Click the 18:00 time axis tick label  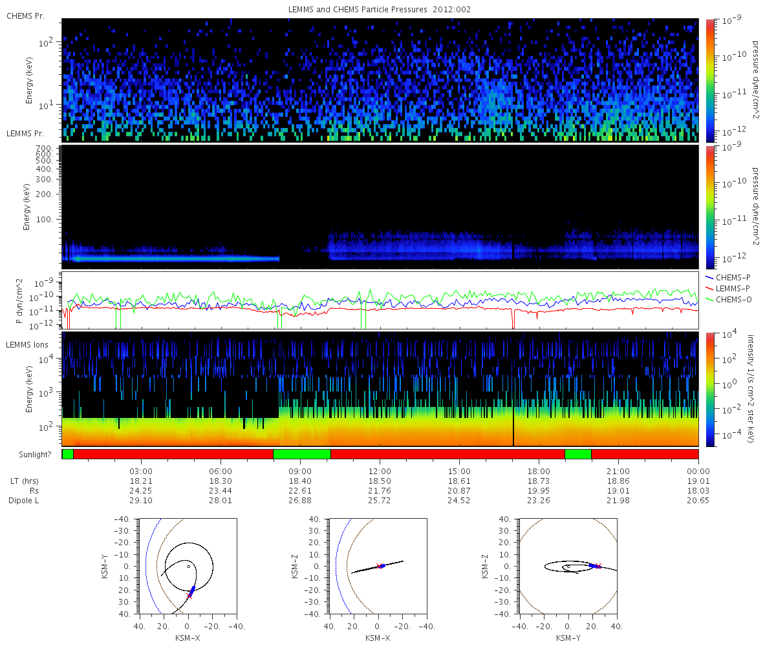[539, 472]
